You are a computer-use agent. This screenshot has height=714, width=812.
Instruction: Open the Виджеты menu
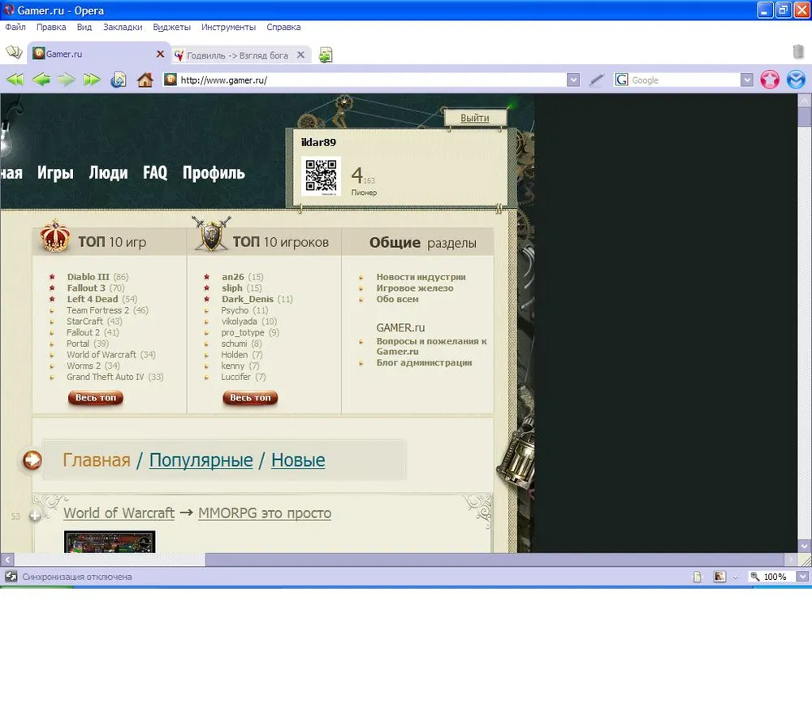(171, 27)
